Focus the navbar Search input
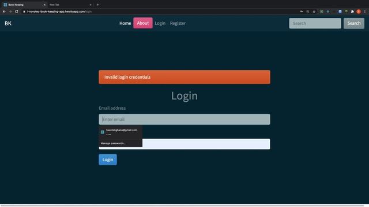This screenshot has width=369, height=207. pos(315,23)
